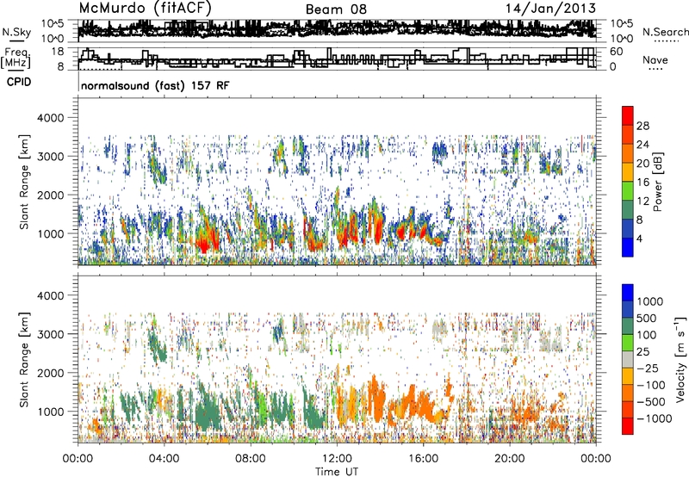The width and height of the screenshot is (689, 477).
Task: Select the Beam 08 heading
Action: click(336, 9)
